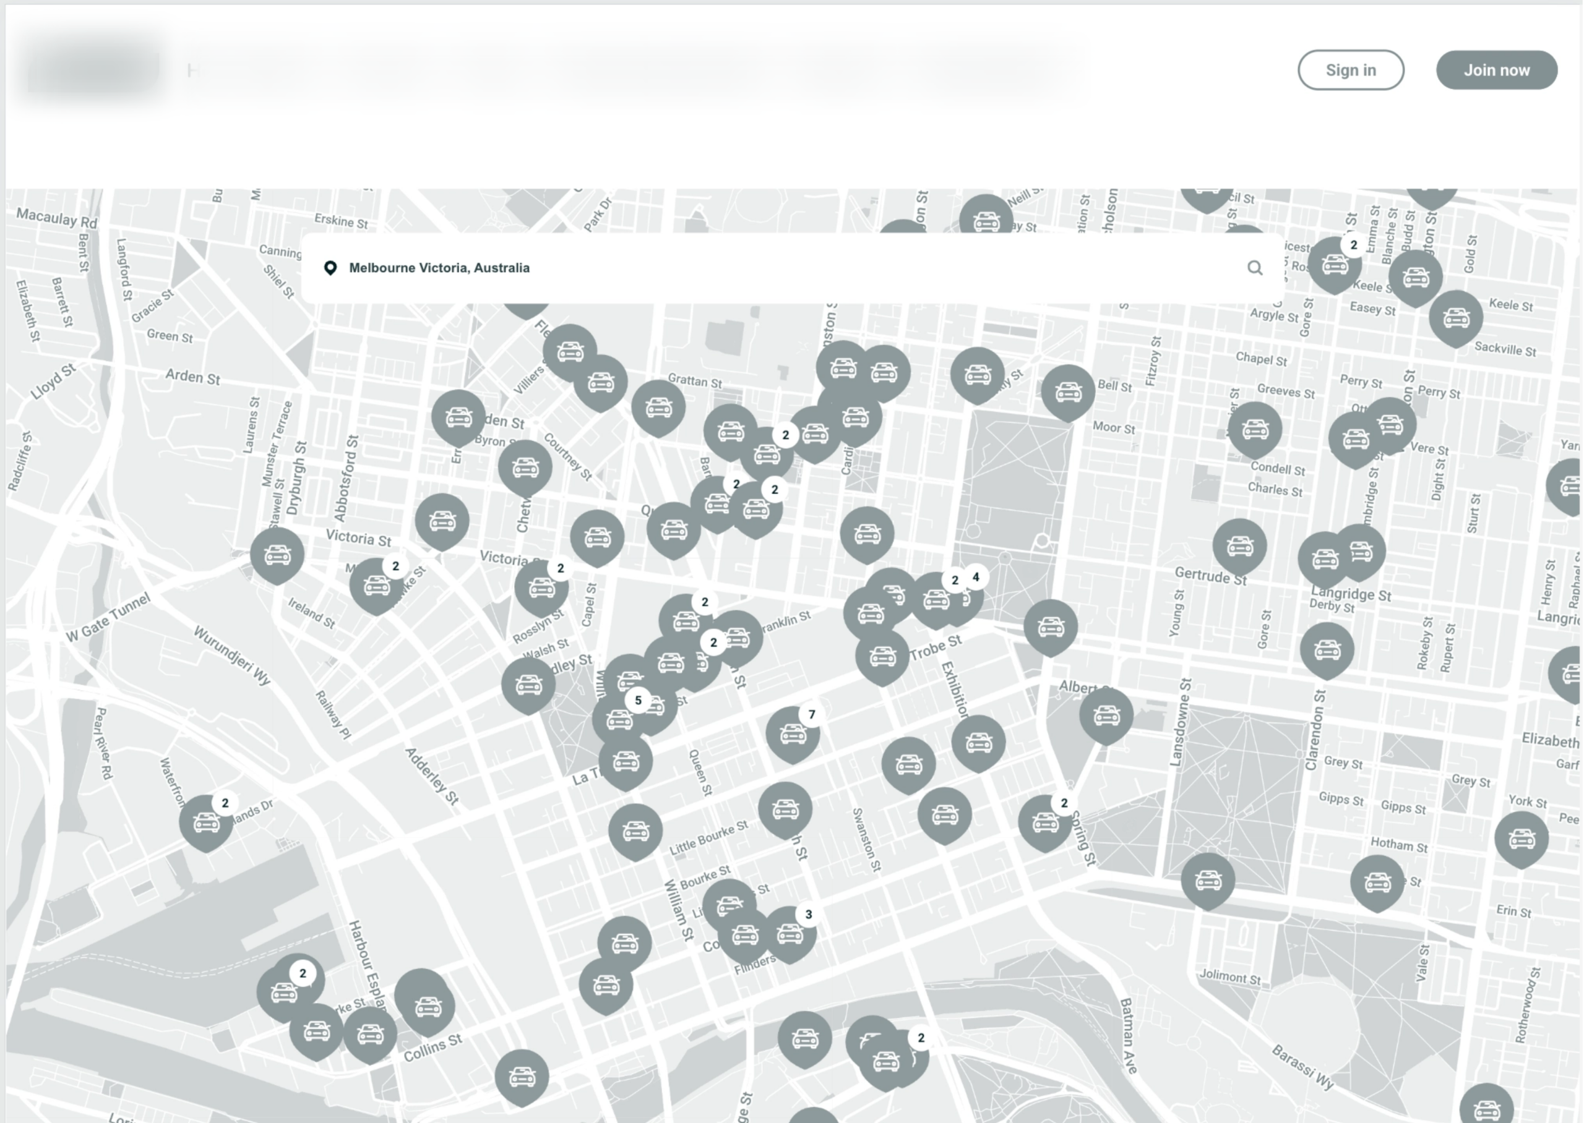Click the Wurundjeri Wy street label

(231, 655)
